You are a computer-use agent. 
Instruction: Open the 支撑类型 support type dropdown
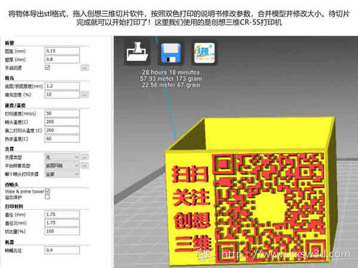click(x=62, y=157)
